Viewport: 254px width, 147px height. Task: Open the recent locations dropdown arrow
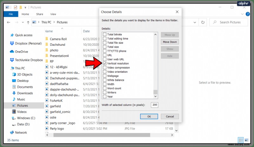[x=23, y=22]
